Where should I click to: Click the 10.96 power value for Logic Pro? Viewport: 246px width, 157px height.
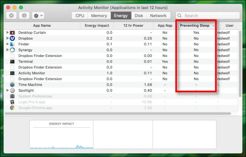tap(147, 102)
